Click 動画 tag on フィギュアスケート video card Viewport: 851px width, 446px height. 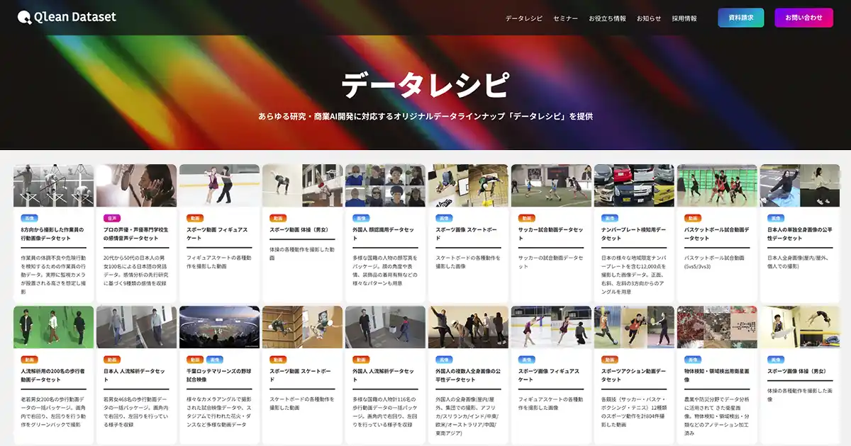click(195, 219)
